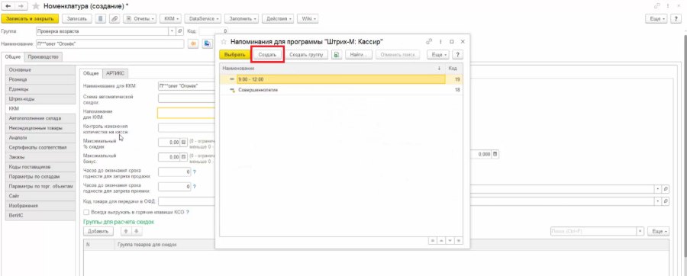The height and width of the screenshot is (276, 687).
Task: Open the ВетИС section in sidebar
Action: [40, 215]
